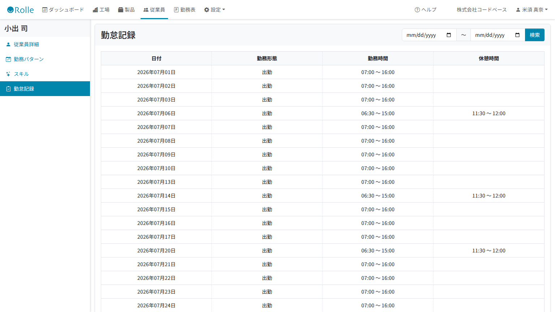The height and width of the screenshot is (312, 555).
Task: Select the 従業員 nav tab
Action: (x=154, y=10)
